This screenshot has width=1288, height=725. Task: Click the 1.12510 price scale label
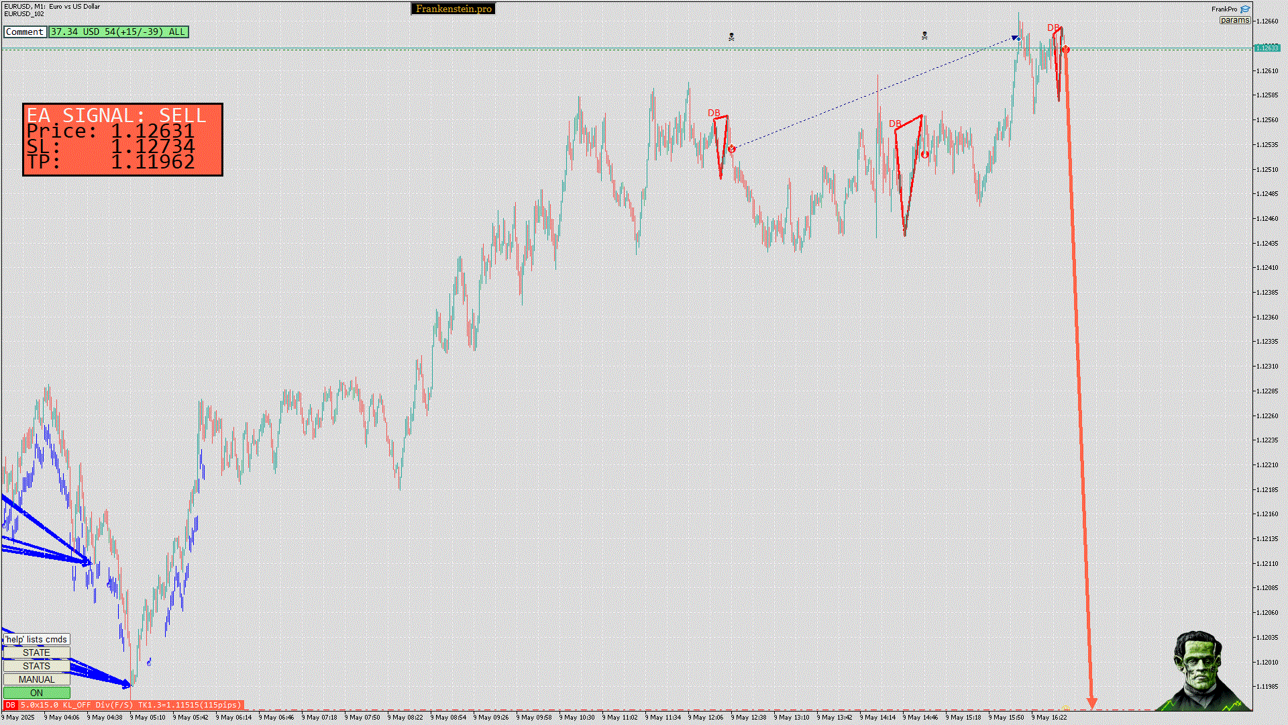(x=1267, y=169)
